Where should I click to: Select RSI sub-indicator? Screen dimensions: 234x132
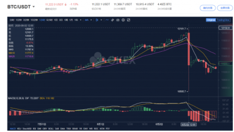(x=34, y=129)
